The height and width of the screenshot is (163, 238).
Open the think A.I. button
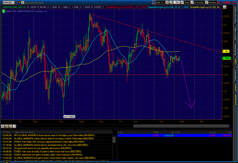point(159,2)
